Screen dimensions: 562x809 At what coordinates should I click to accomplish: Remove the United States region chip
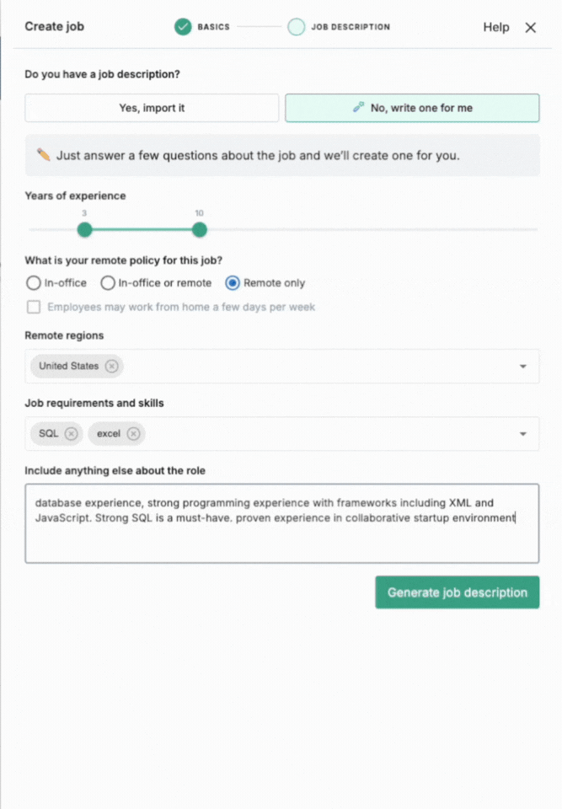tap(111, 366)
